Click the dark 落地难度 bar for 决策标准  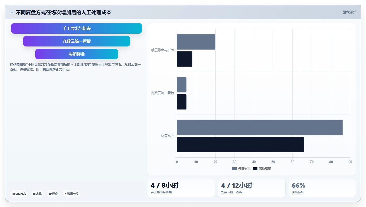point(240,144)
